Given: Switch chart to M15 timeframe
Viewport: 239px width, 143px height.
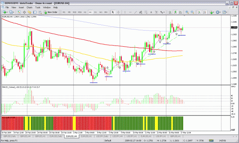Looking at the screenshot, I should tap(75, 12).
